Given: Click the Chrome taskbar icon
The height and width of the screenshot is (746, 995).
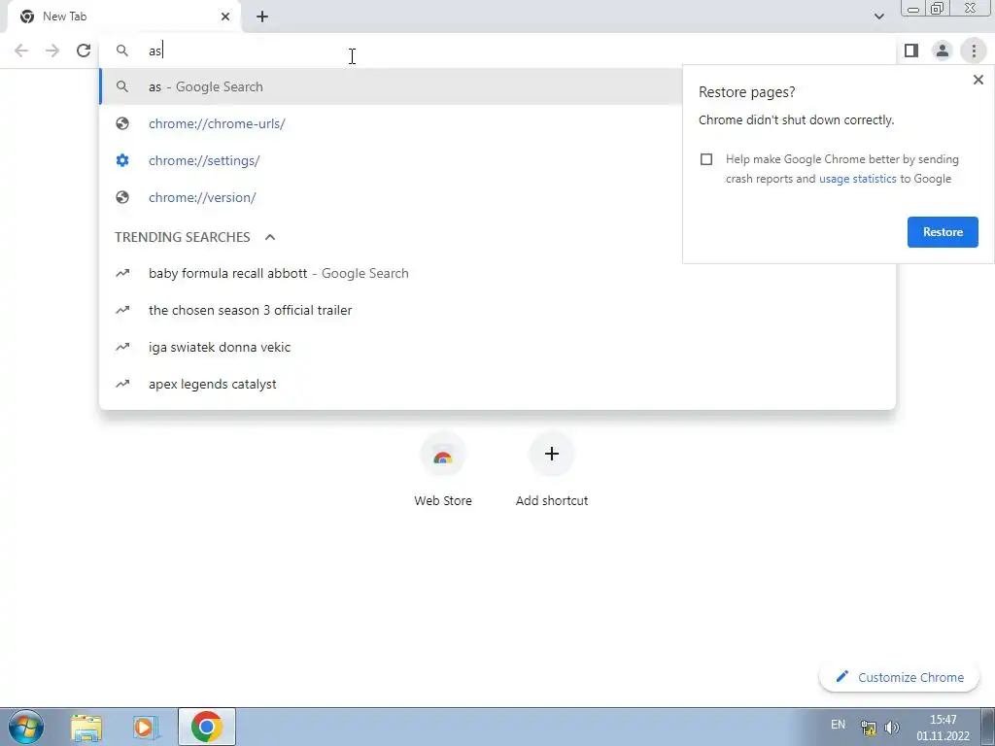Looking at the screenshot, I should click(x=206, y=727).
